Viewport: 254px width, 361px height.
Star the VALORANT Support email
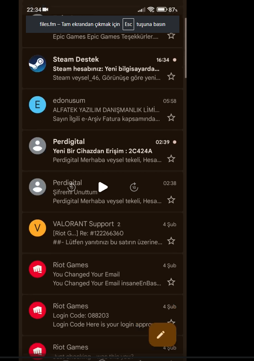171,241
